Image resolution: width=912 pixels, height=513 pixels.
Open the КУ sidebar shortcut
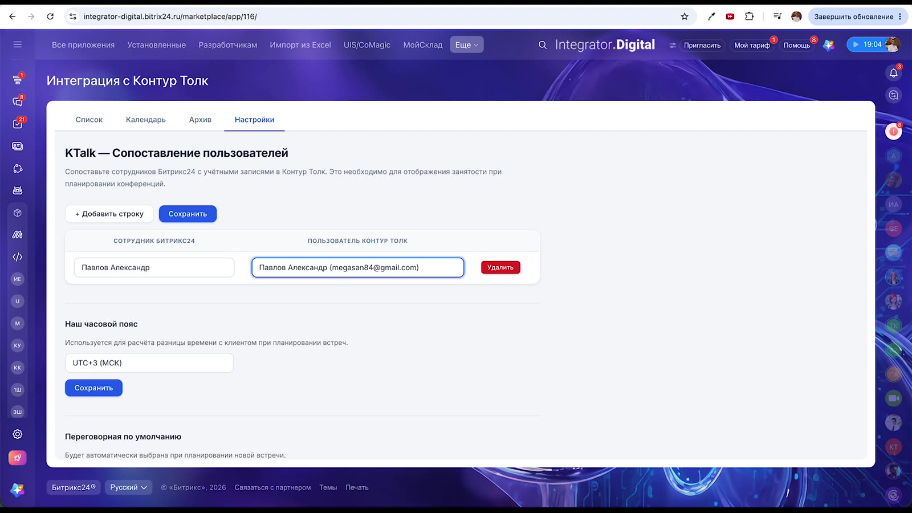tap(18, 345)
